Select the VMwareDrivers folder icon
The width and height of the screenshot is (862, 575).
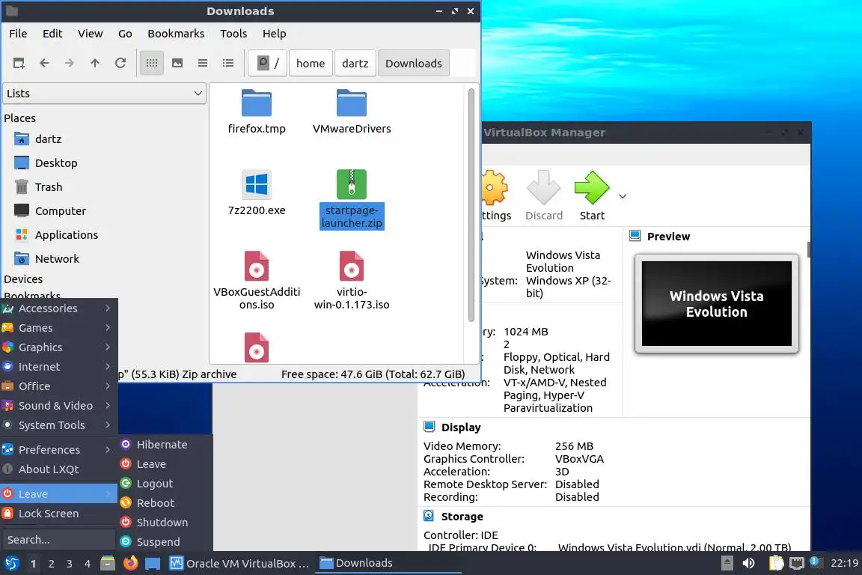[x=352, y=103]
